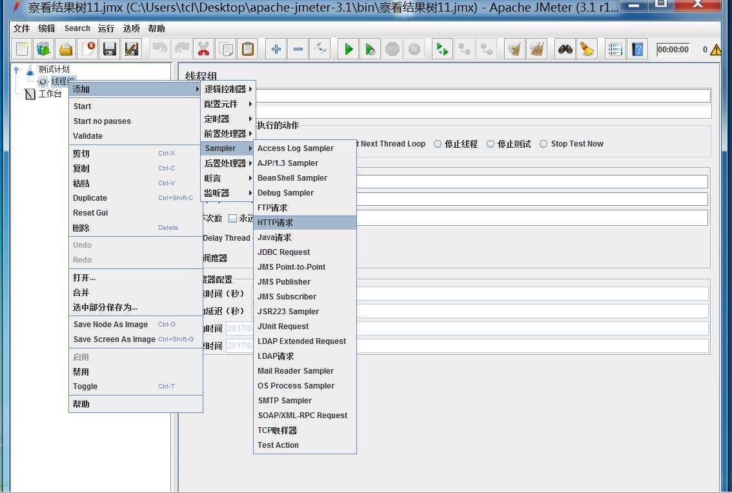The width and height of the screenshot is (732, 493).
Task: Expand the 断言 submenu
Action: [228, 178]
